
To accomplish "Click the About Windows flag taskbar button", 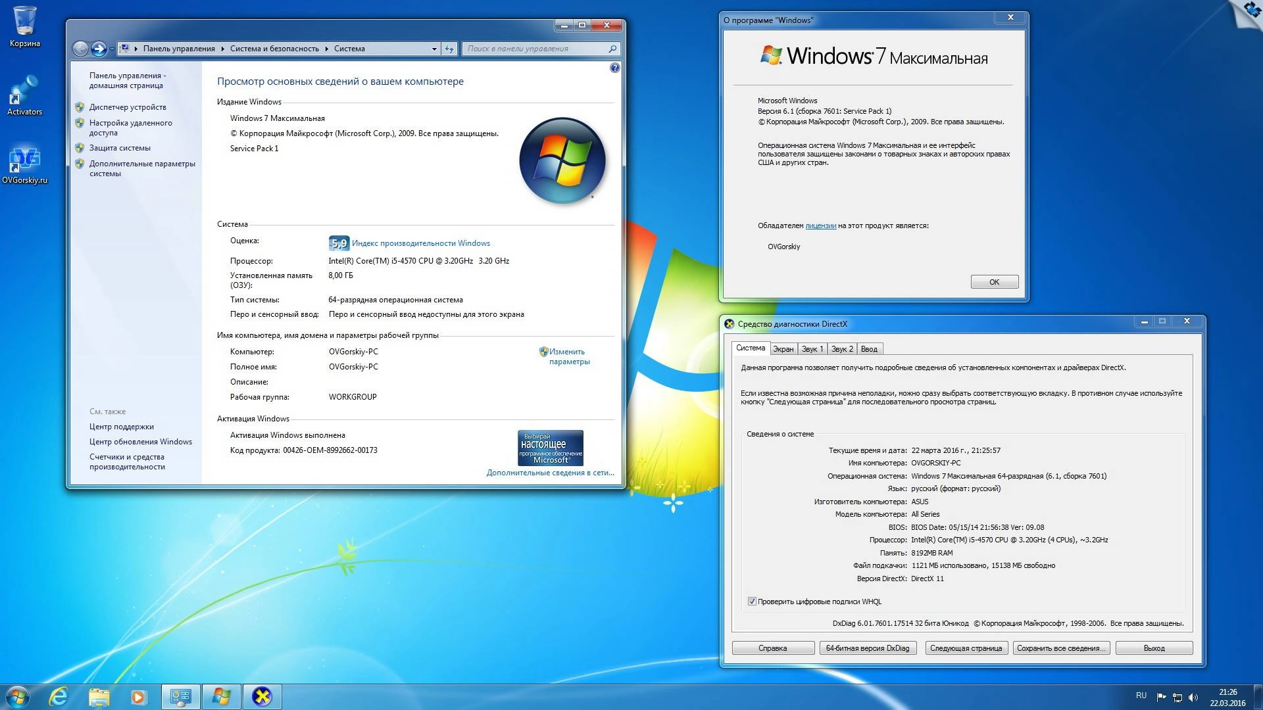I will click(x=221, y=697).
